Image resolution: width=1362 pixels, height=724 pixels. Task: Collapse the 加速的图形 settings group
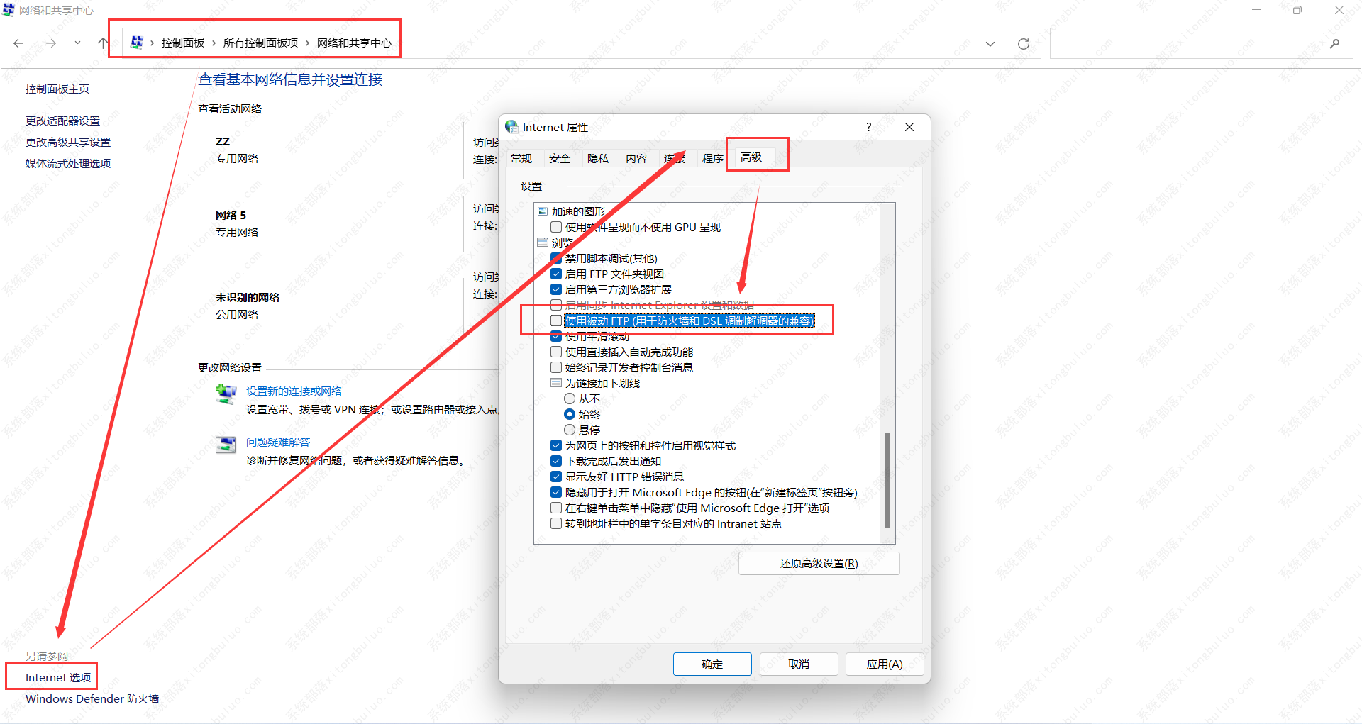(543, 211)
